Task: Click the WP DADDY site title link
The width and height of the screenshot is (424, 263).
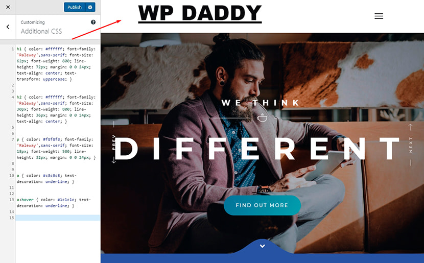Action: pos(200,13)
